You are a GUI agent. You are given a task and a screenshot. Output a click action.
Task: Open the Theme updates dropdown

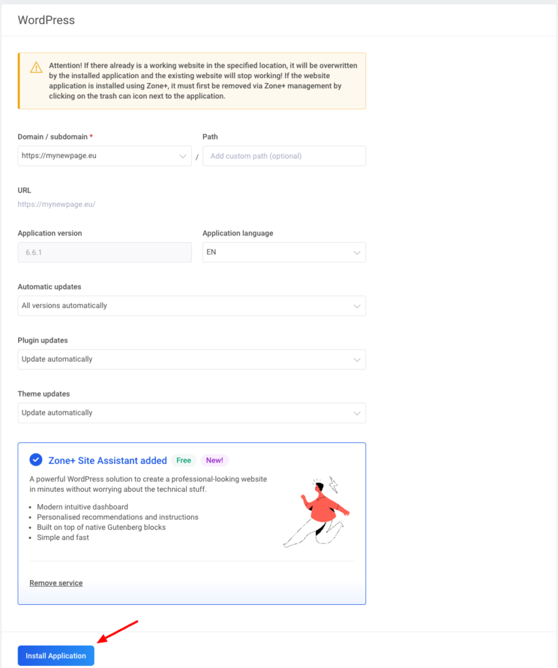click(x=191, y=413)
